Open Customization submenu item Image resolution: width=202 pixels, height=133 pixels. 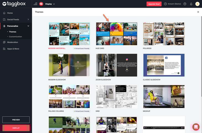(x=15, y=37)
